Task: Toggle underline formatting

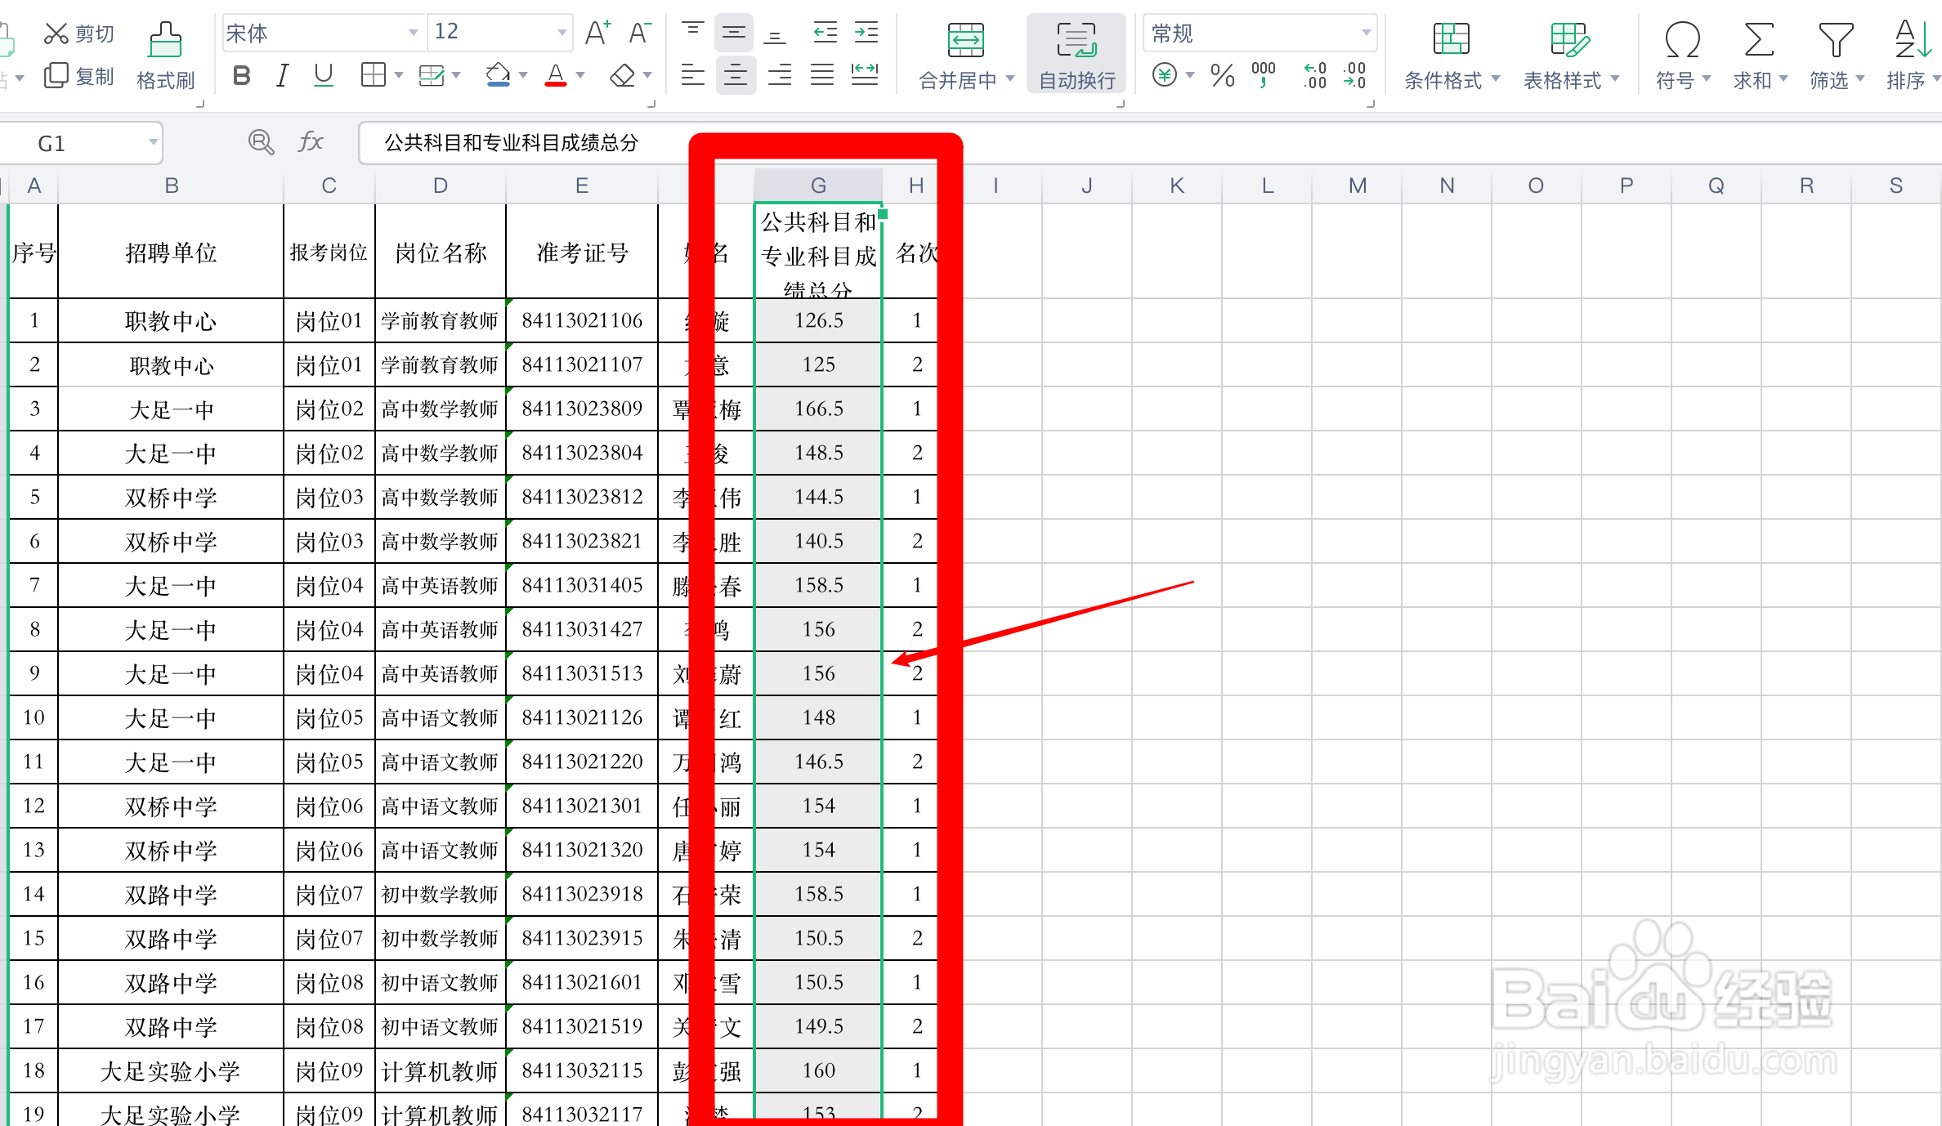Action: pos(324,76)
